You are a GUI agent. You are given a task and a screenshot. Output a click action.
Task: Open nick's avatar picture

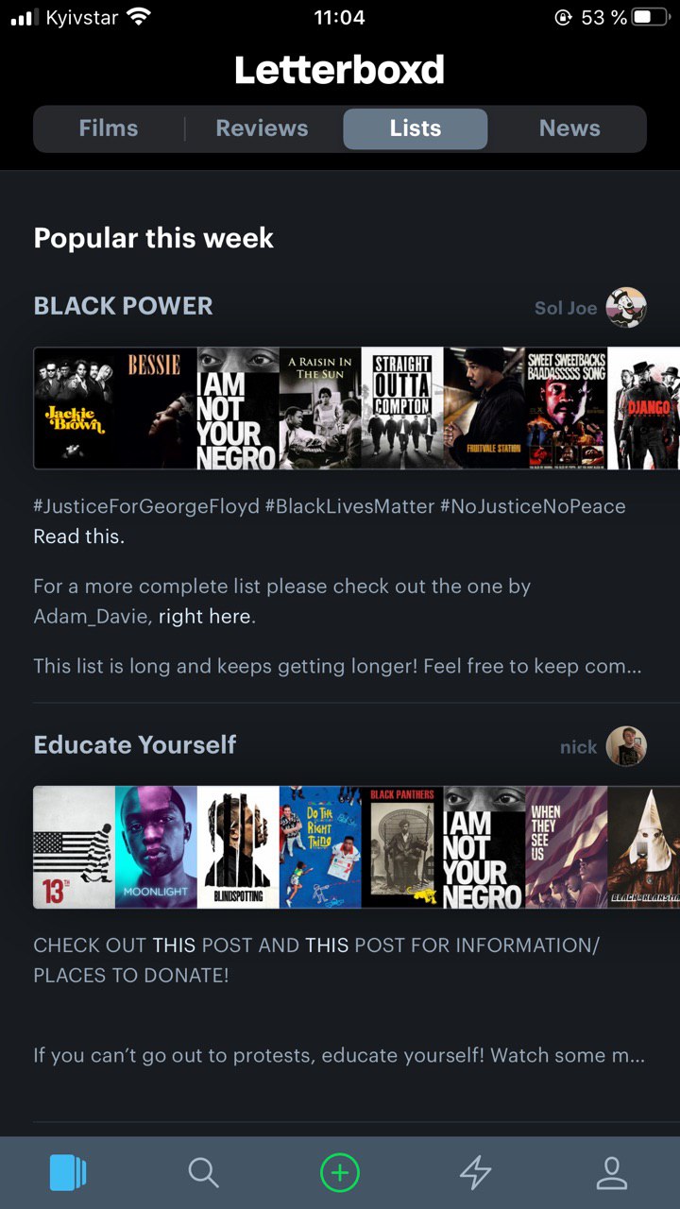click(x=626, y=746)
